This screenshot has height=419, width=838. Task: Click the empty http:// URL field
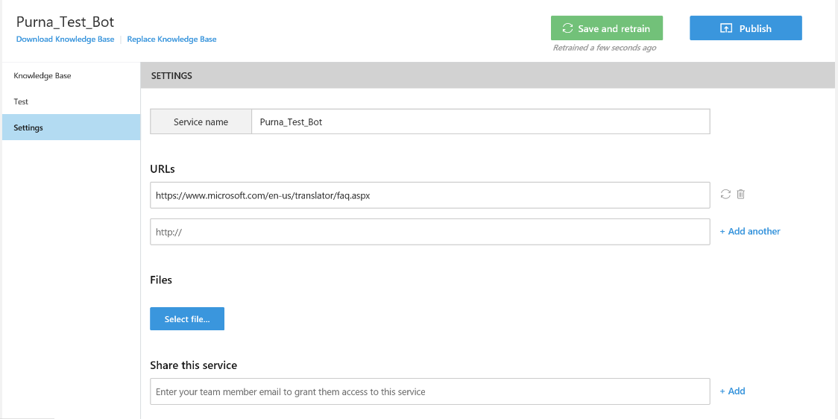(x=429, y=232)
